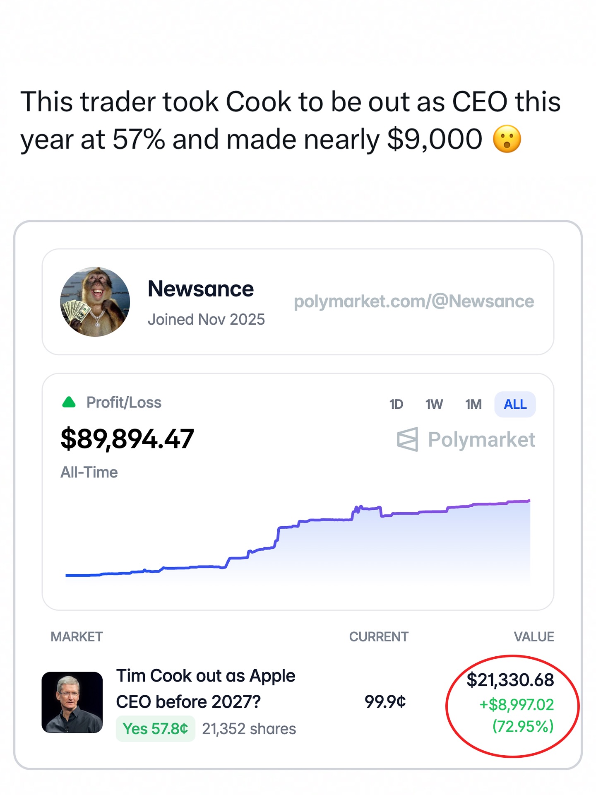The width and height of the screenshot is (596, 795).
Task: Click the CURRENT column header
Action: [379, 637]
